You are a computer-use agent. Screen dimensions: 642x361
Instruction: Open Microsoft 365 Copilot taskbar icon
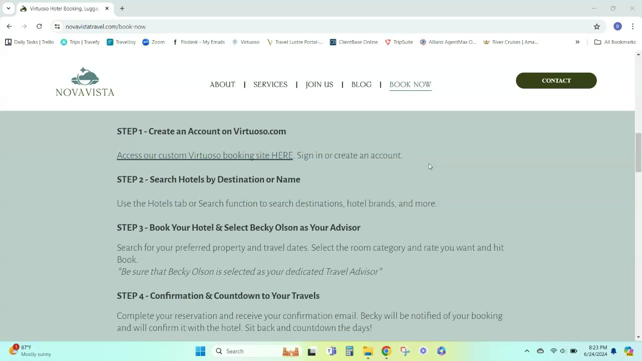(441, 351)
